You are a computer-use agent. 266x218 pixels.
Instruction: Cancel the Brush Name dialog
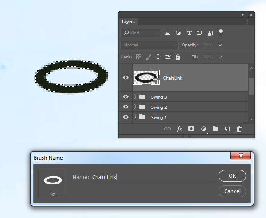232,191
